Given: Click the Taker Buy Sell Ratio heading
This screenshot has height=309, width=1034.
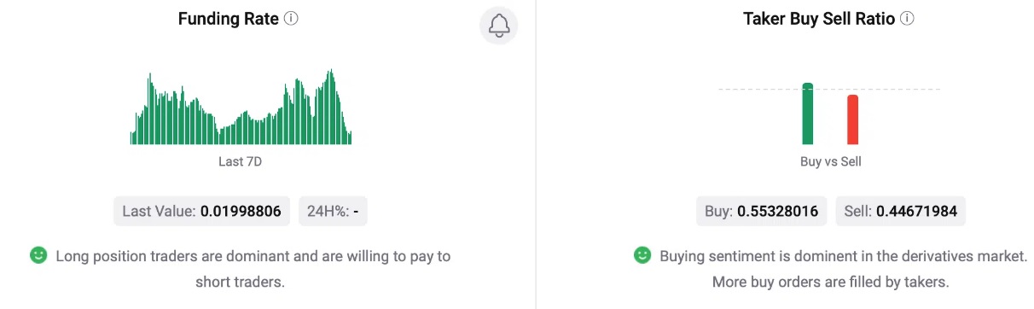Looking at the screenshot, I should point(819,19).
